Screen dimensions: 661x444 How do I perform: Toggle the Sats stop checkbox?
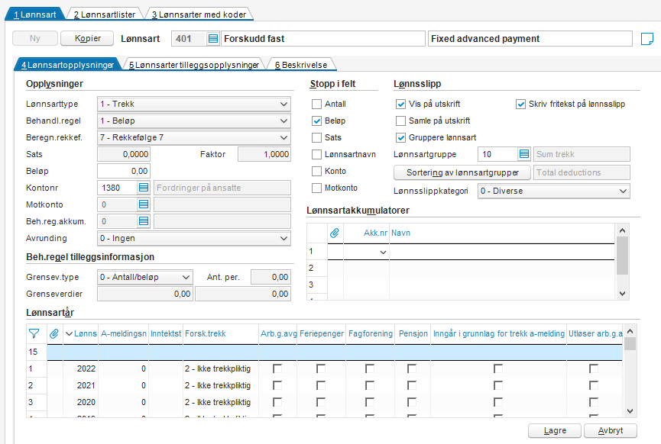[316, 137]
